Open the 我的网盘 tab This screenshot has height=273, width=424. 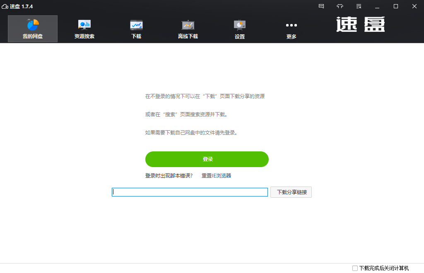[33, 29]
